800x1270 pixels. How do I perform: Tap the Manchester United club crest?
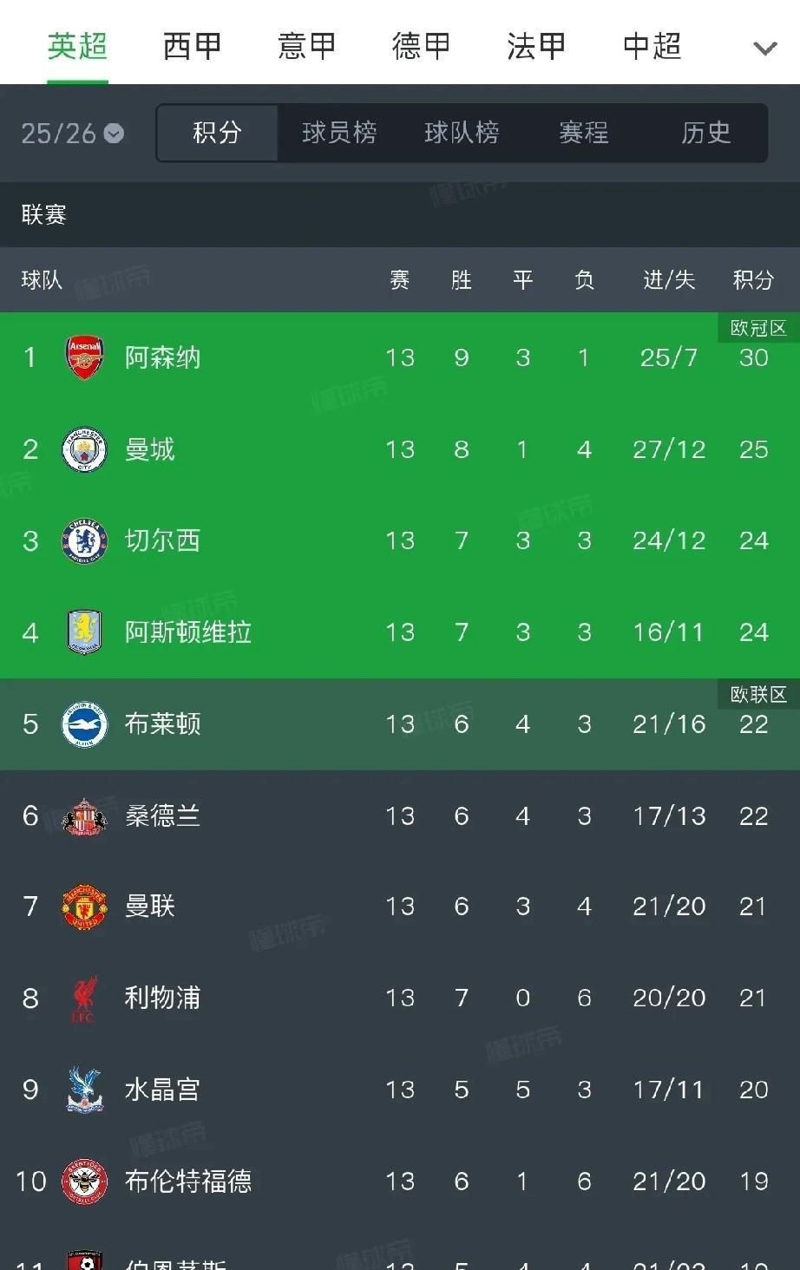85,907
